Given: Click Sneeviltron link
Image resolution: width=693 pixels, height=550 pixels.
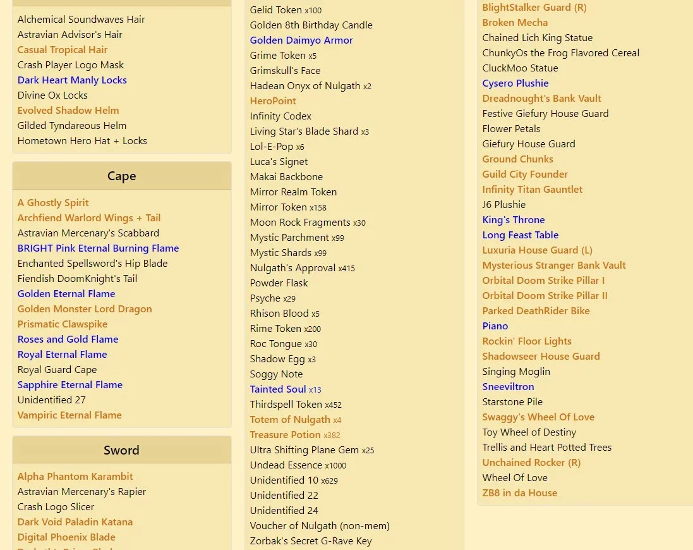Looking at the screenshot, I should pos(508,386).
